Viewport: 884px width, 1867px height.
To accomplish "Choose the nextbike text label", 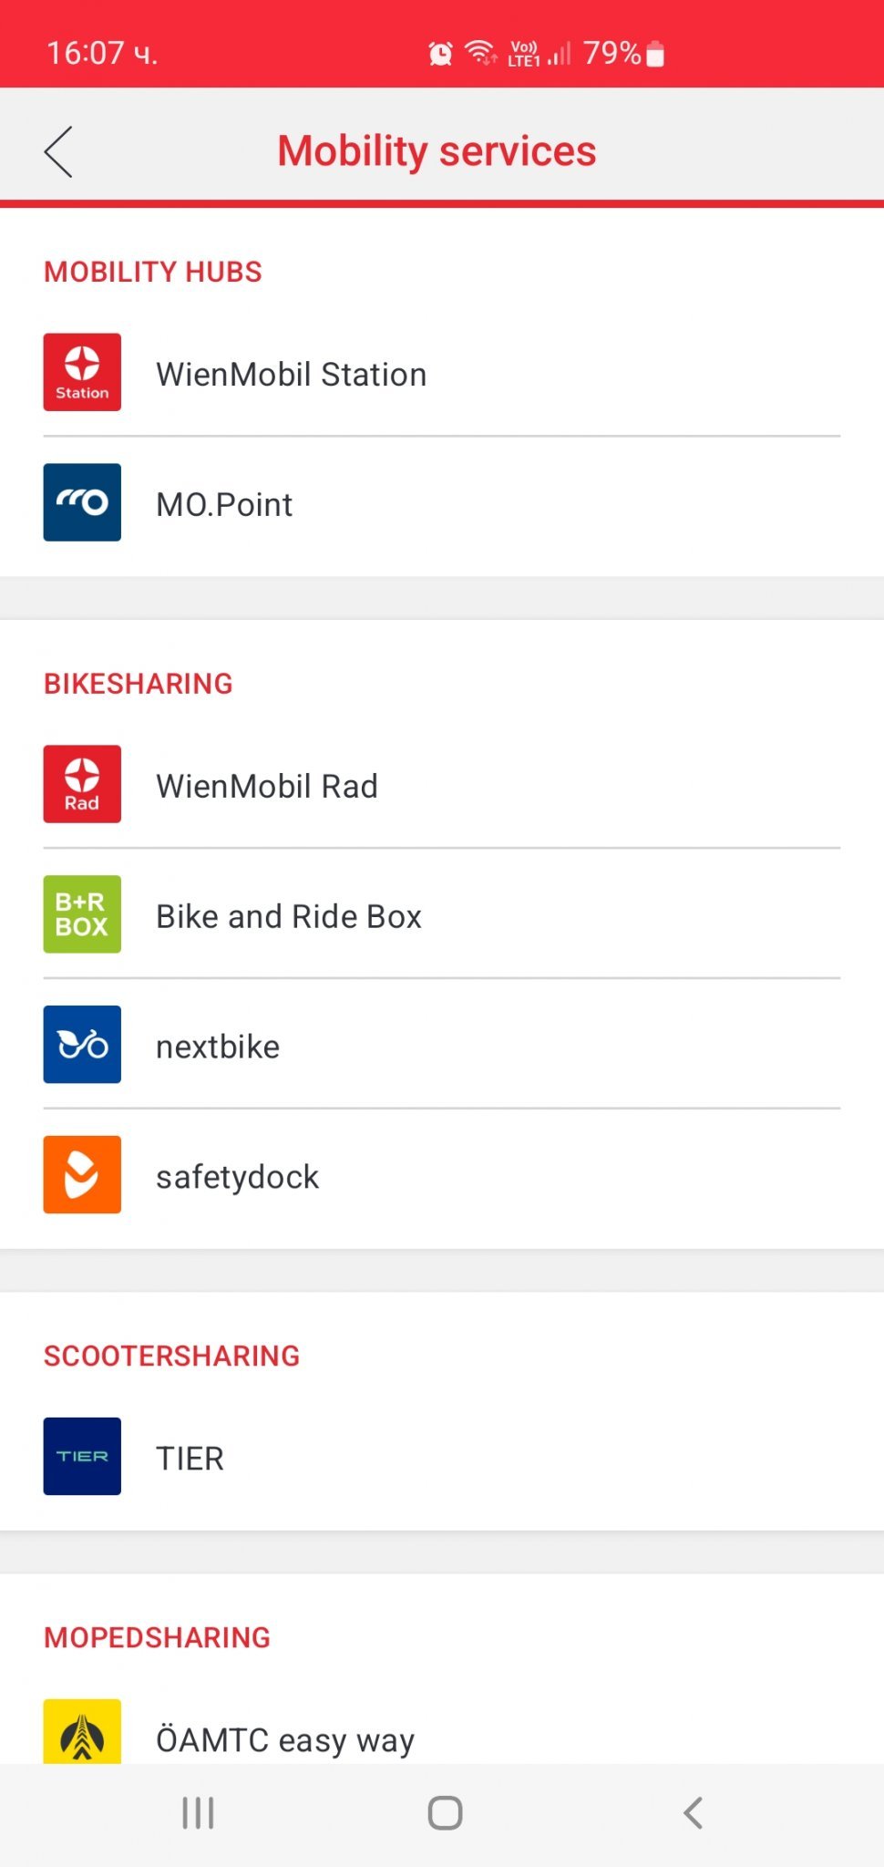I will click(x=218, y=1047).
